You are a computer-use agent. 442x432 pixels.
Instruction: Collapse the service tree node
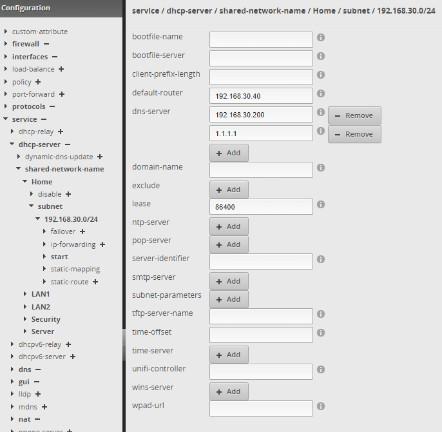pos(5,119)
